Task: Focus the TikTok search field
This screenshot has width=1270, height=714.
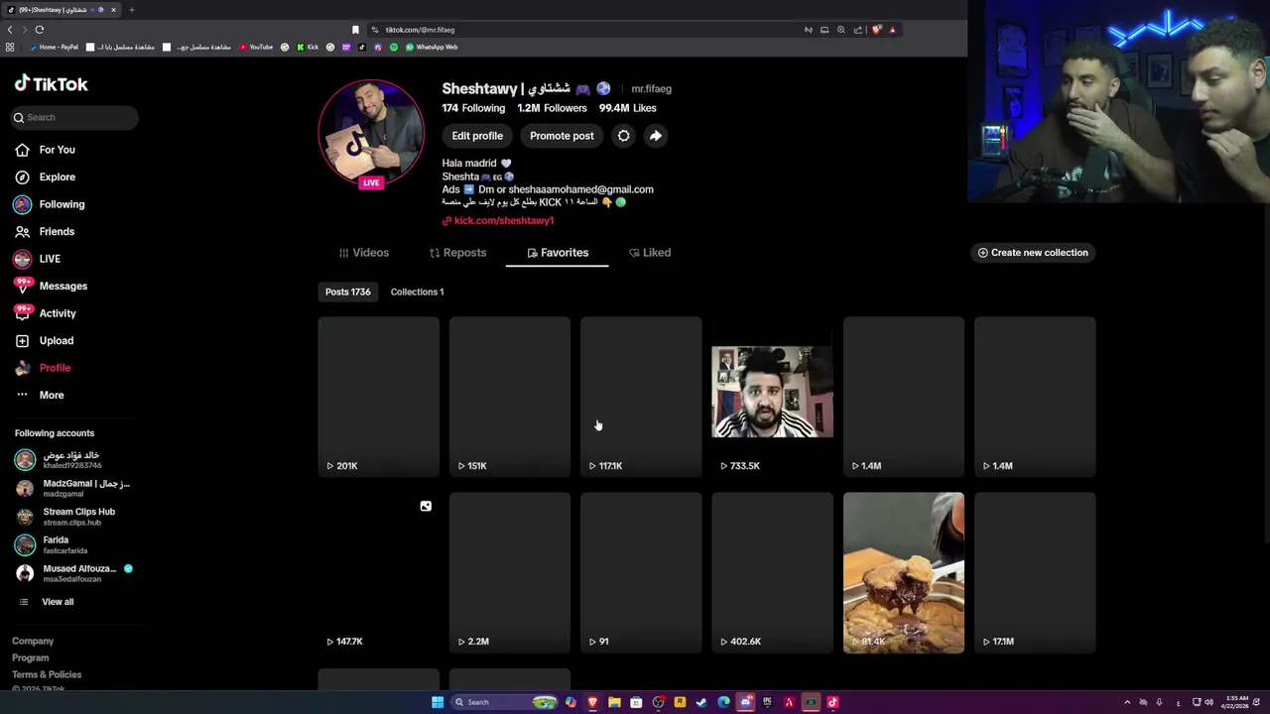Action: [74, 117]
